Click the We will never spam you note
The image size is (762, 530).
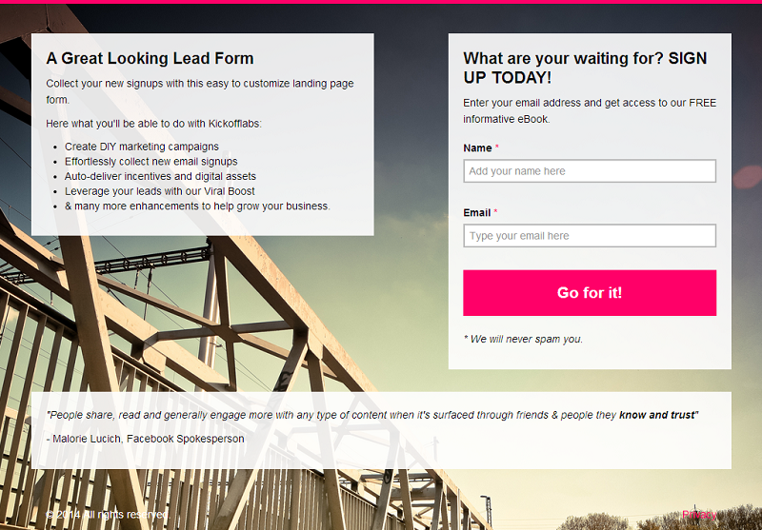pyautogui.click(x=523, y=339)
